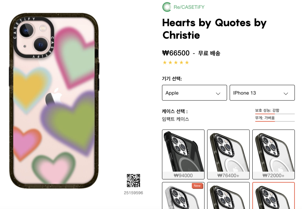Click the product title Hearts by Quotes by Christie
The width and height of the screenshot is (302, 209).
214,29
